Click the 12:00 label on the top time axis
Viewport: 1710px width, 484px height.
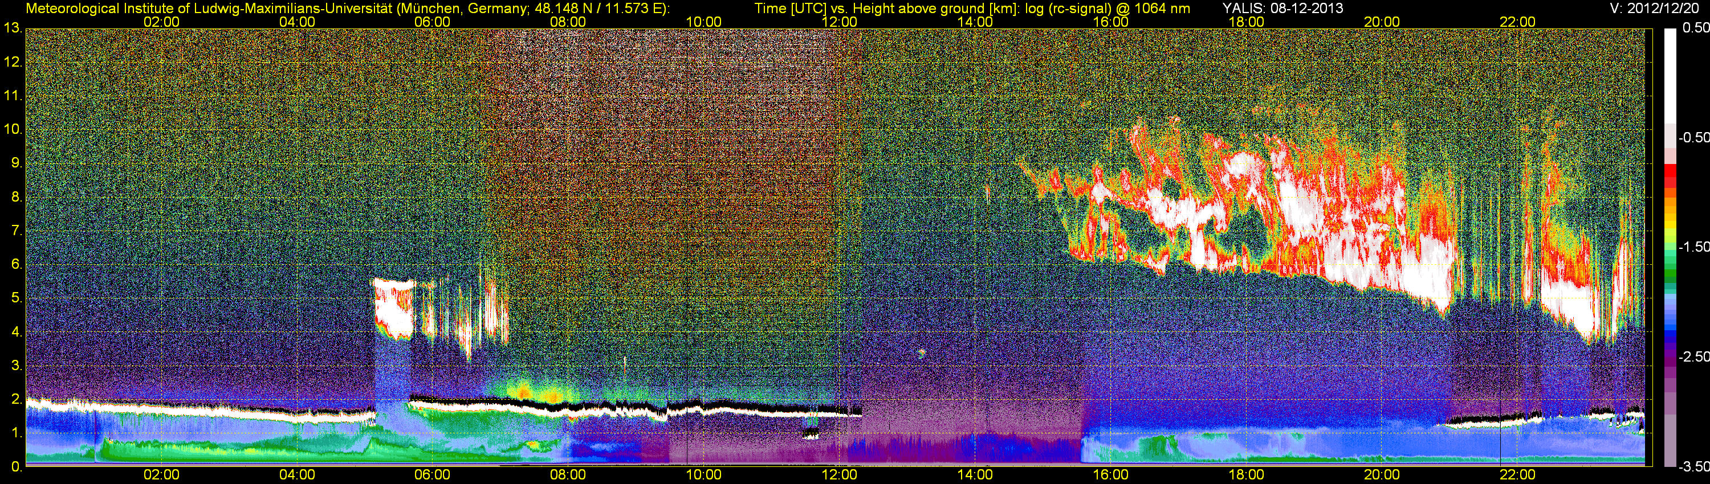click(839, 22)
